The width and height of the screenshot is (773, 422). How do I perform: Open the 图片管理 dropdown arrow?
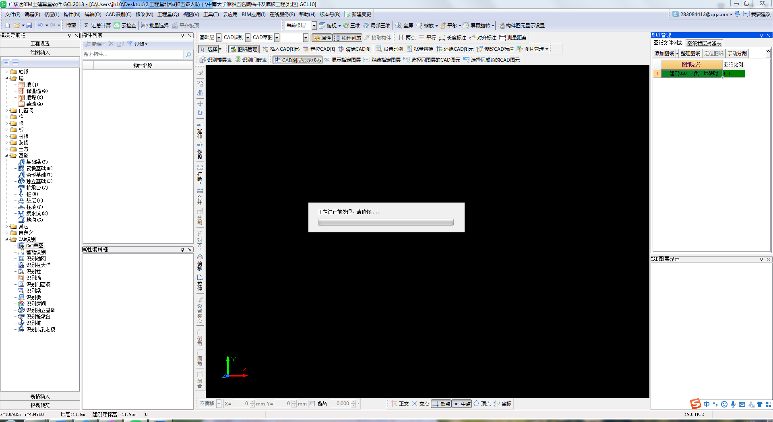coord(547,49)
